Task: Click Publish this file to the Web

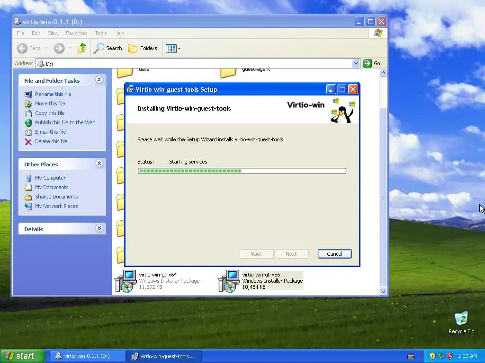Action: pyautogui.click(x=65, y=122)
